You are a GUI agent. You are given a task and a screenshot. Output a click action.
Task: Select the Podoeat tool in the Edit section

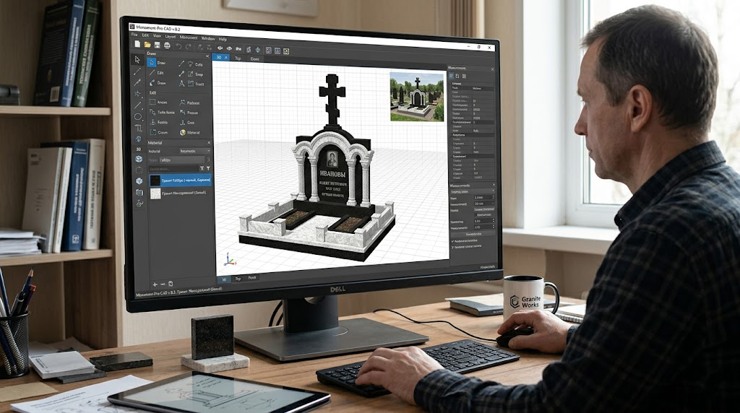(190, 103)
